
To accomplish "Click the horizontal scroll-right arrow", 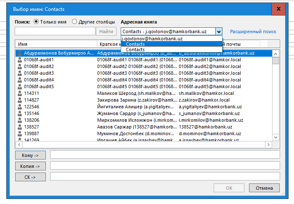I will tap(268, 144).
